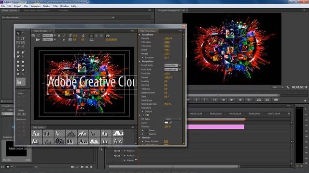Enable the Small Caps checkbox
The width and height of the screenshot is (309, 173).
click(165, 100)
